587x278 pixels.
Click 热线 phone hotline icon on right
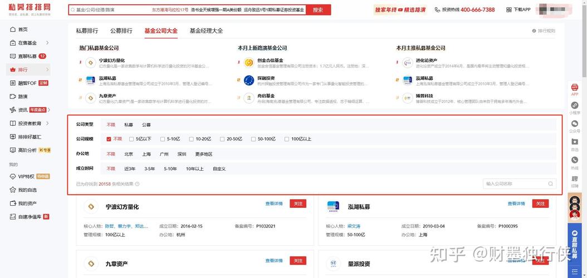click(x=574, y=161)
